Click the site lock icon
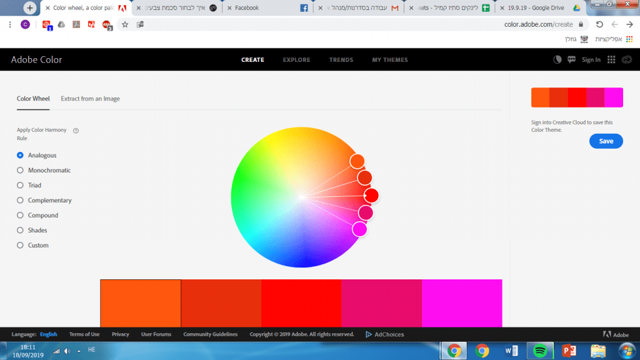 click(x=581, y=24)
